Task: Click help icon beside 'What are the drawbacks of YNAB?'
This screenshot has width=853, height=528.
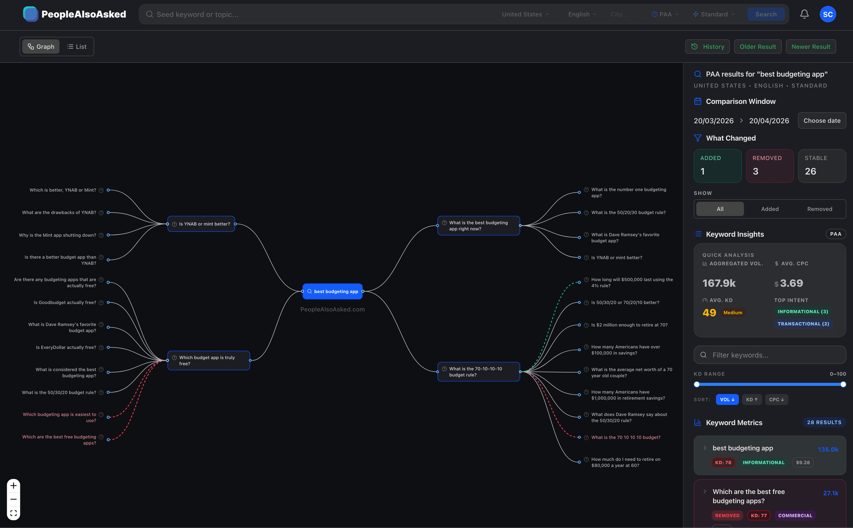Action: pyautogui.click(x=101, y=213)
